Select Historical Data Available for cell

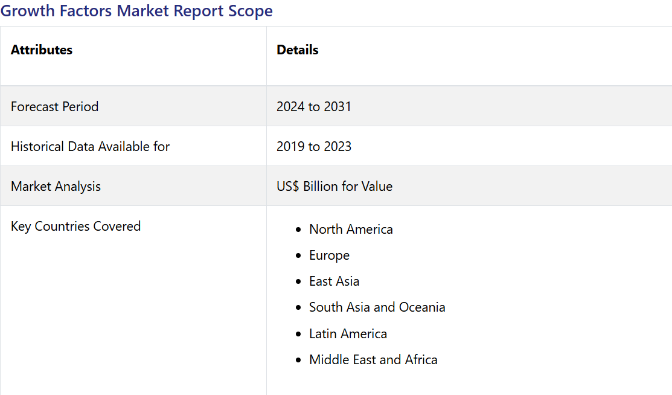coord(90,147)
